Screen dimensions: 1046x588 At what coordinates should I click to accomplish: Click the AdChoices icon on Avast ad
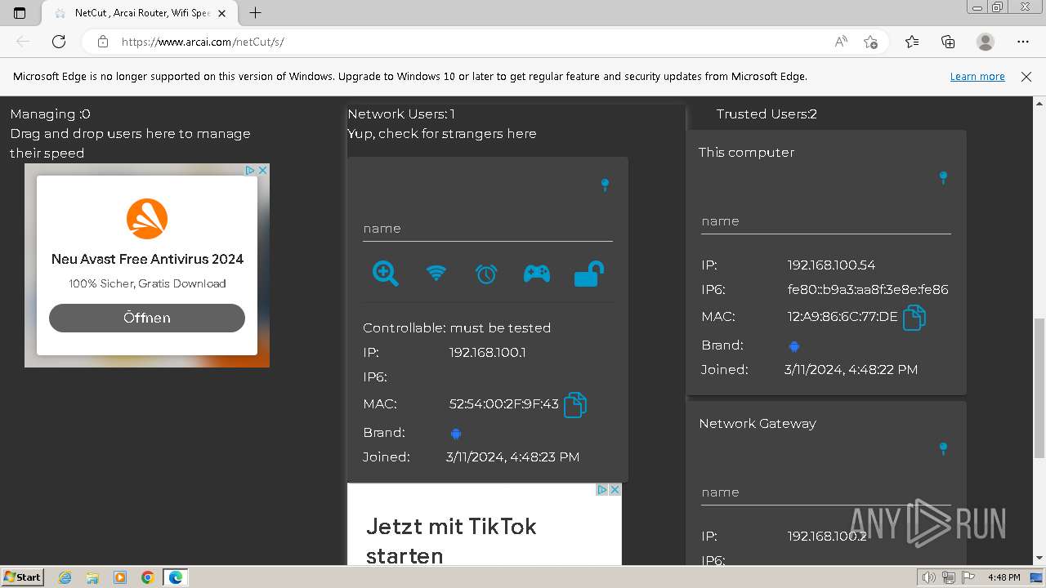click(251, 170)
